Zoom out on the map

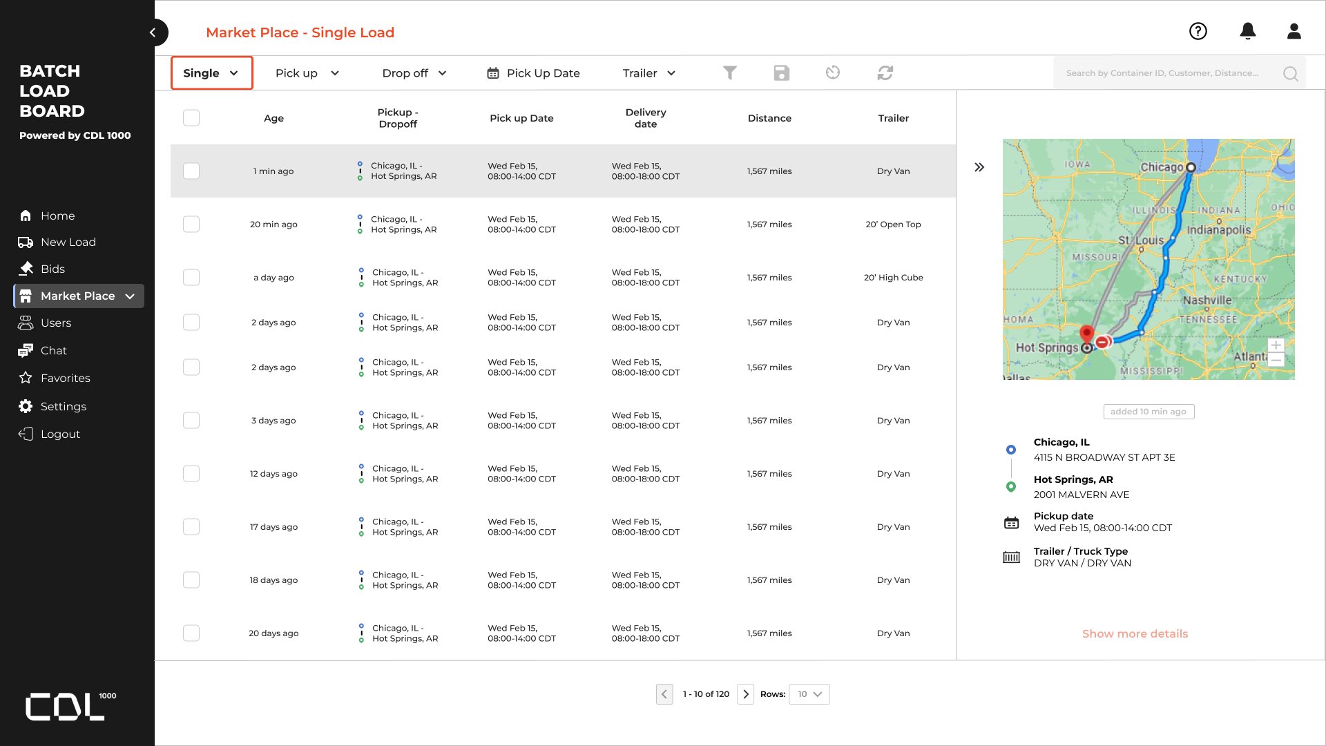click(1276, 360)
